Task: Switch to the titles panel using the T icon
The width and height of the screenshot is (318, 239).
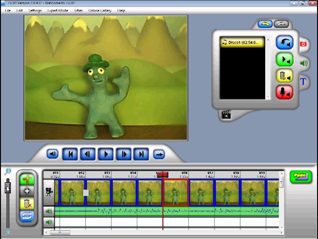Action: coord(304,82)
